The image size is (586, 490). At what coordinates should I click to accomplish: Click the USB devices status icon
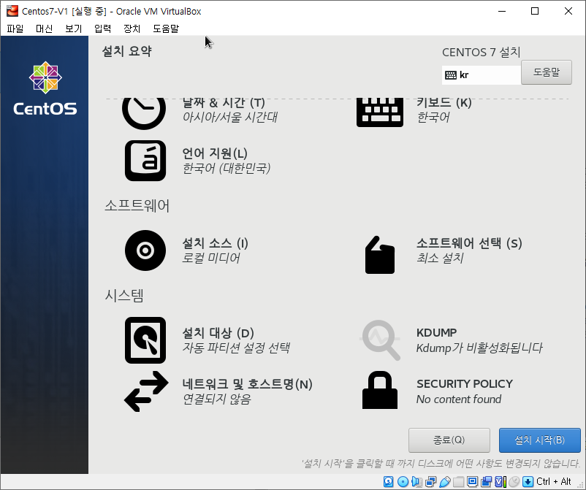(445, 481)
